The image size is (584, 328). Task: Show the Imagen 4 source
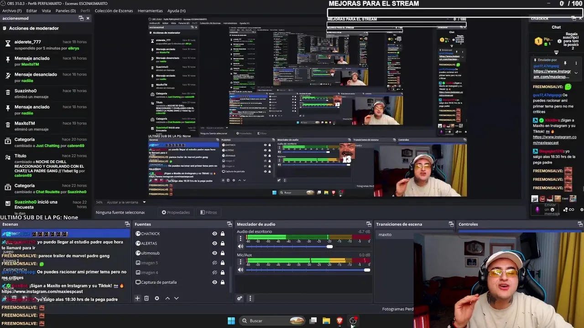pyautogui.click(x=214, y=272)
